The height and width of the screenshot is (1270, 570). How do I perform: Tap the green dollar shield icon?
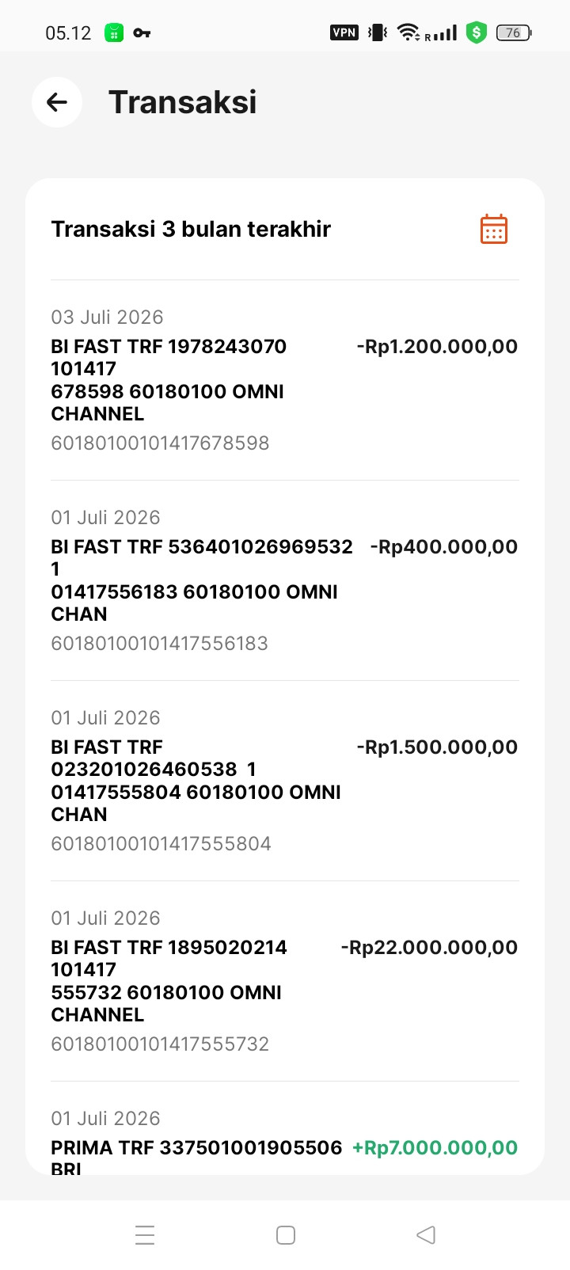[476, 32]
